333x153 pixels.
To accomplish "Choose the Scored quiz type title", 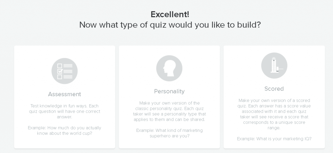I will pos(274,89).
